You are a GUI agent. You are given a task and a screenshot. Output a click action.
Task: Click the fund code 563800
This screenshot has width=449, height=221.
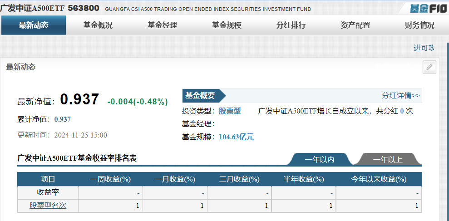tap(84, 8)
